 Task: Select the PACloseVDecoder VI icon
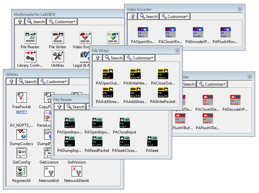208,100
